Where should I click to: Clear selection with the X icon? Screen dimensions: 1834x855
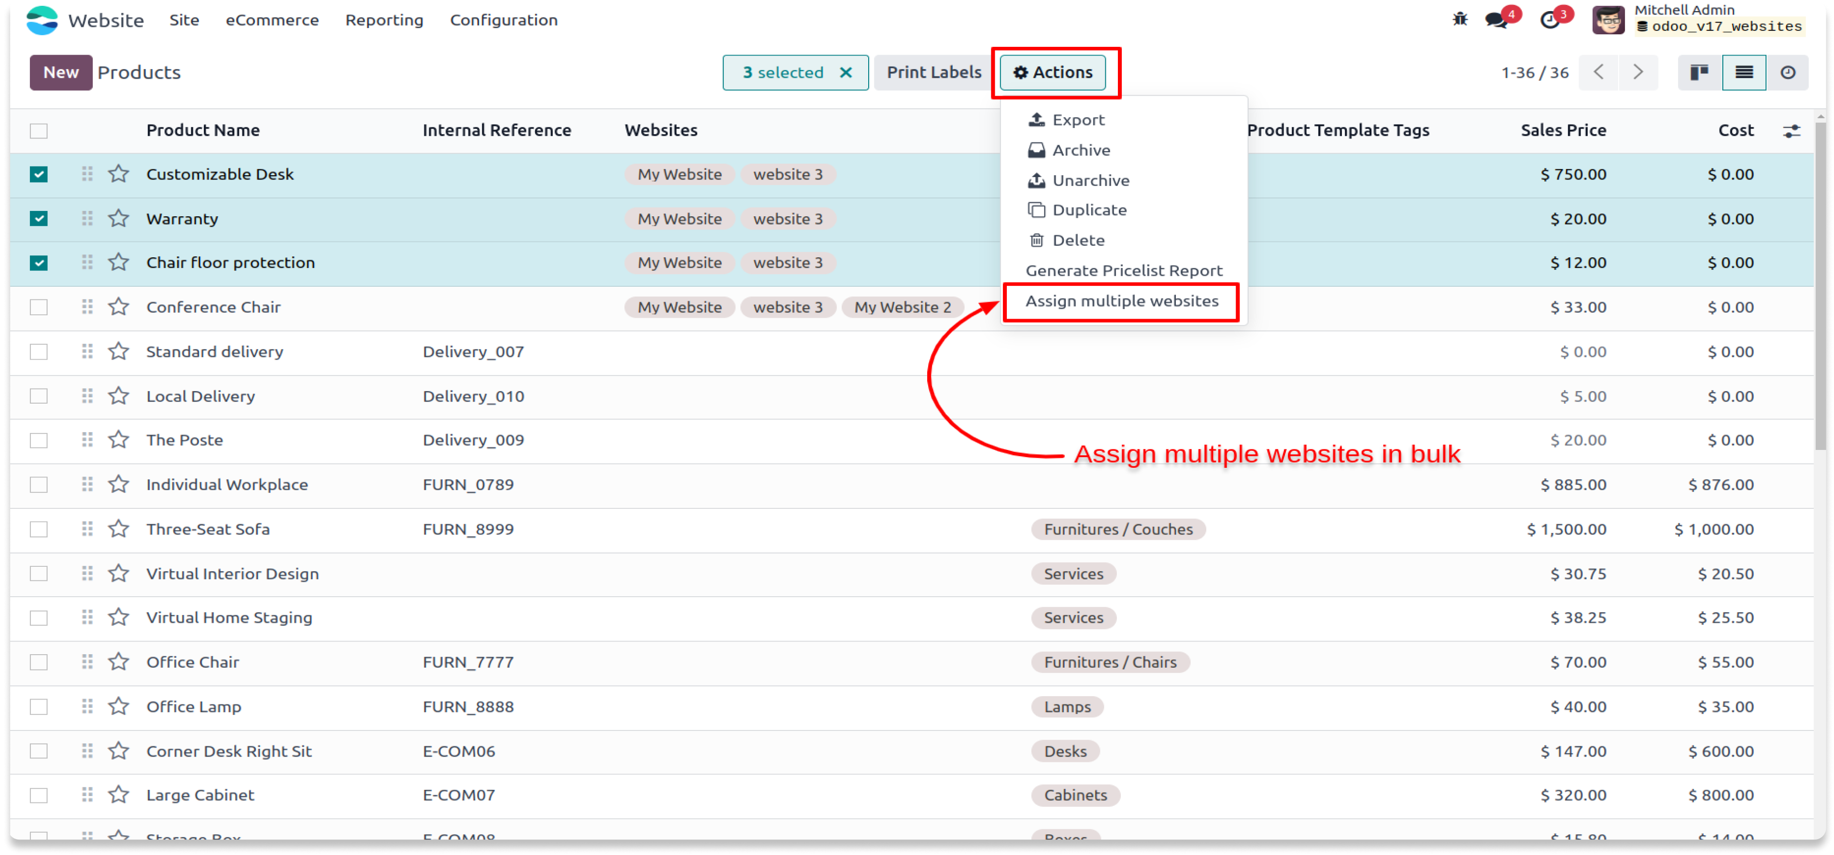[x=846, y=72]
